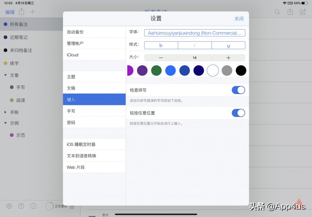Click the info icon at bottom left
Screen dimensions: 312x217
[x=33, y=206]
